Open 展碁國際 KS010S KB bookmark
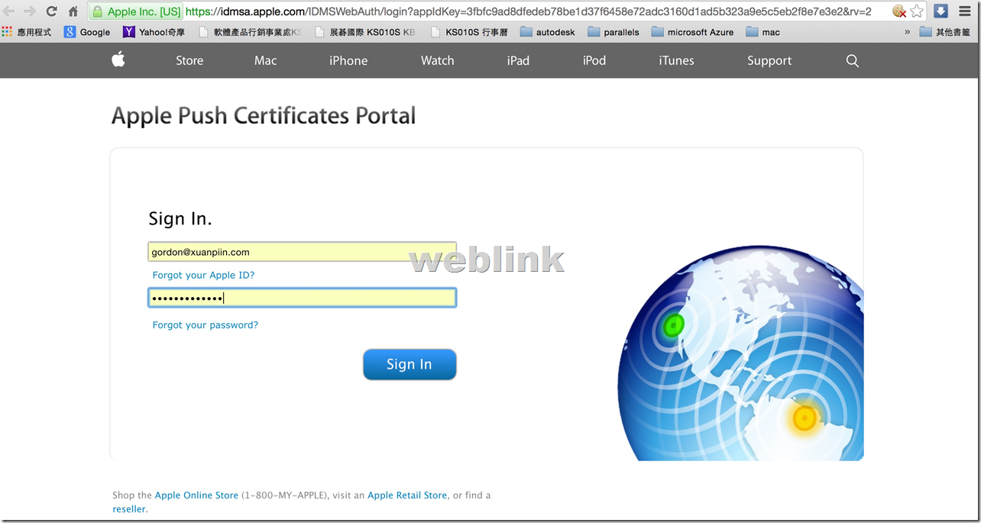This screenshot has width=981, height=523. click(365, 32)
